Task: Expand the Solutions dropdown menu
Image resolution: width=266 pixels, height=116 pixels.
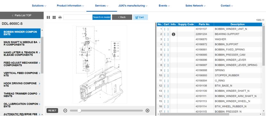Action: tap(39, 5)
